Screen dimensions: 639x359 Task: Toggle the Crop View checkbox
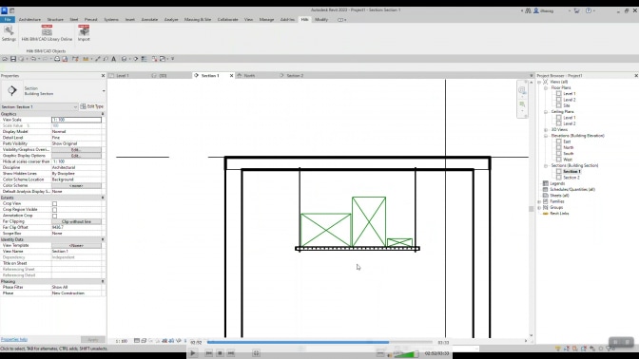[x=54, y=203]
